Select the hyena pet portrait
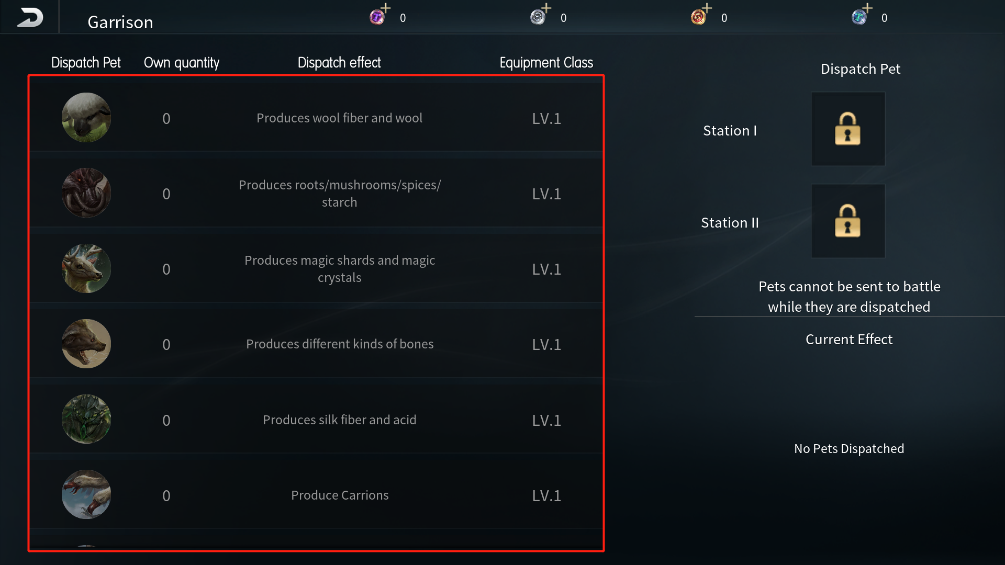The height and width of the screenshot is (565, 1005). pyautogui.click(x=86, y=344)
